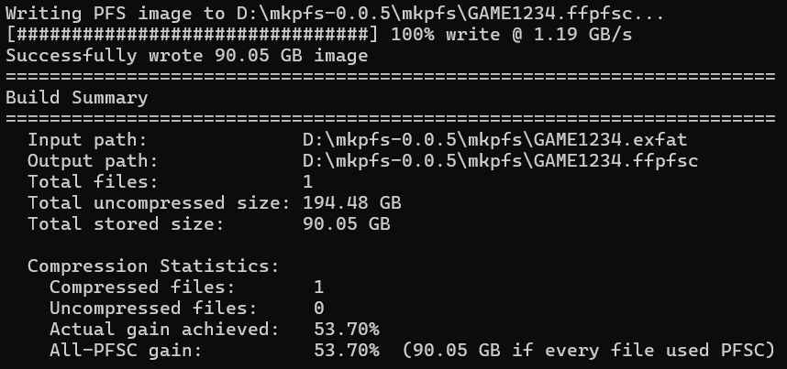Click the parenthetical note about every file using PFSC
The image size is (787, 369).
tap(589, 350)
